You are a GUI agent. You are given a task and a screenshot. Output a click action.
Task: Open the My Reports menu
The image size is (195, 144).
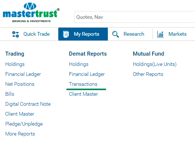(83, 34)
